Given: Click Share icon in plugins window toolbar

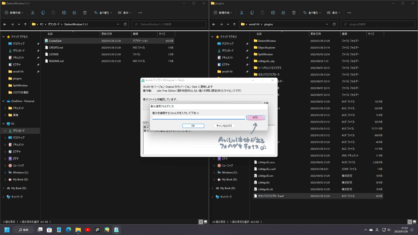Looking at the screenshot, I should (283, 13).
